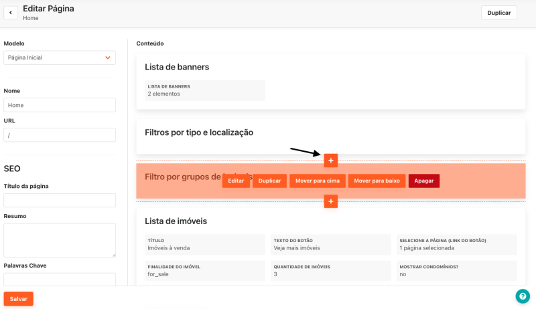The height and width of the screenshot is (309, 536).
Task: Click Editar on the highlighted section
Action: pos(236,181)
